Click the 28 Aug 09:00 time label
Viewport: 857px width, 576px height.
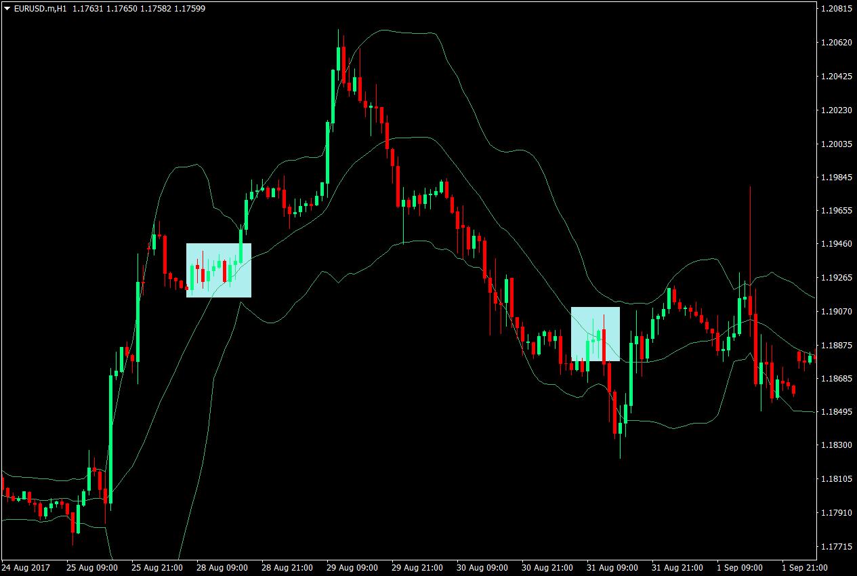pyautogui.click(x=221, y=567)
